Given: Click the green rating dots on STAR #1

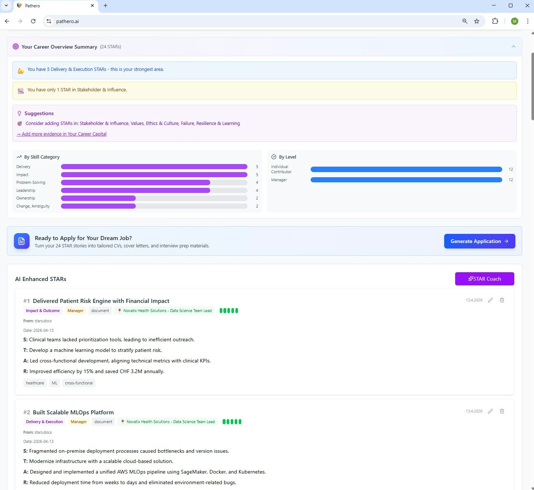Looking at the screenshot, I should 229,311.
